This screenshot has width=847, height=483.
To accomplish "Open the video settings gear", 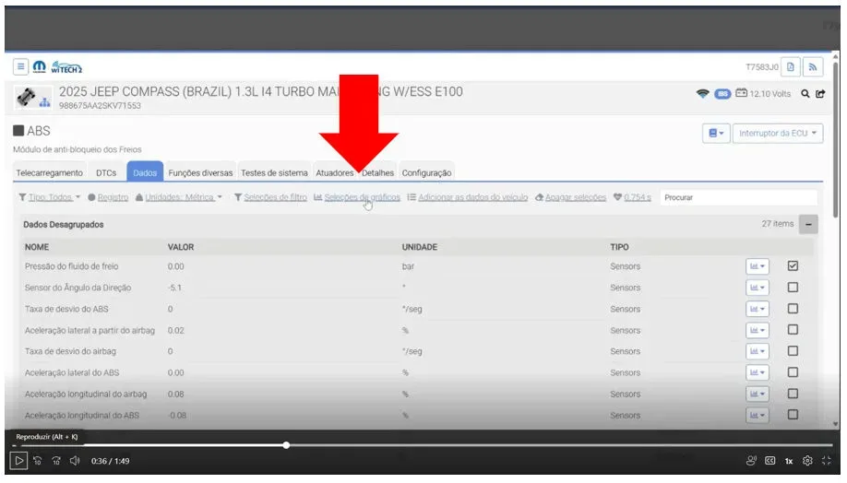I will pyautogui.click(x=807, y=461).
